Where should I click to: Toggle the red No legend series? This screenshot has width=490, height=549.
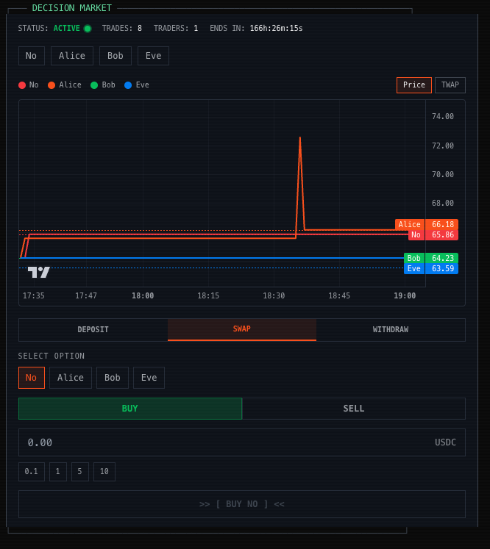29,85
